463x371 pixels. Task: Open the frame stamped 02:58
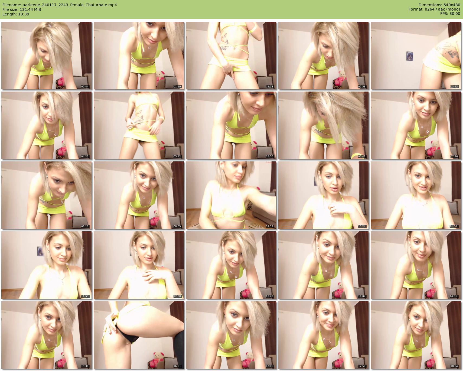324,56
